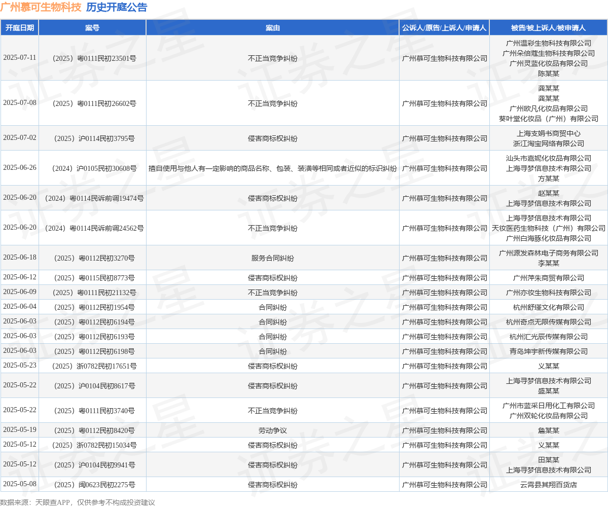Click case number 沪0114民初3795号
Viewport: 608px width, 507px height.
click(x=94, y=138)
